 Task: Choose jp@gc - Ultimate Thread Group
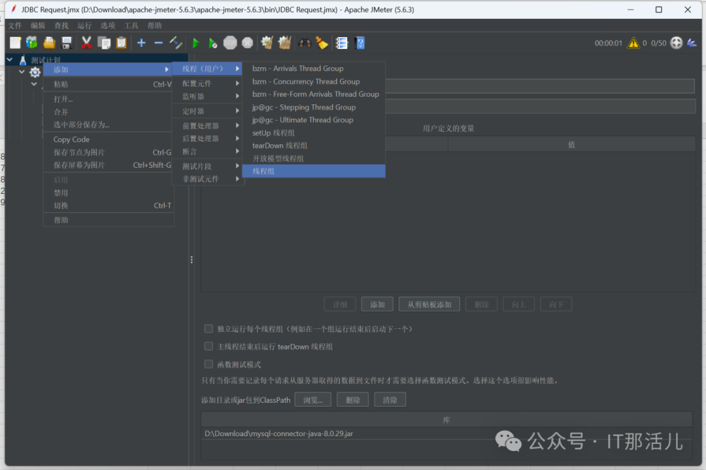[x=314, y=119]
